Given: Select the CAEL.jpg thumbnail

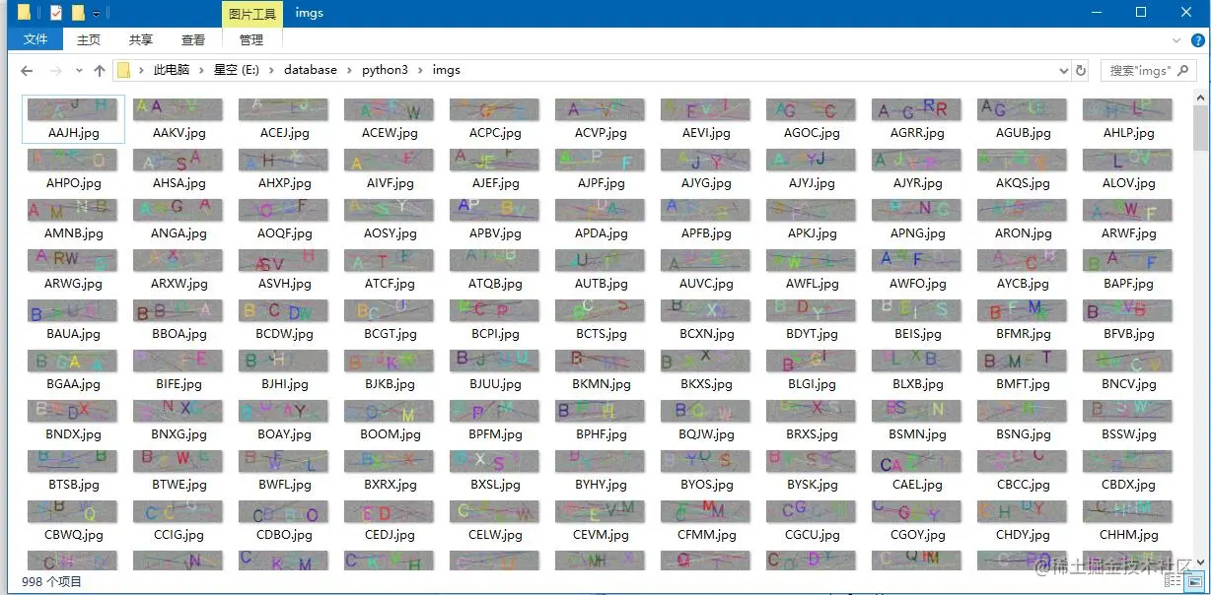Looking at the screenshot, I should pyautogui.click(x=917, y=461).
